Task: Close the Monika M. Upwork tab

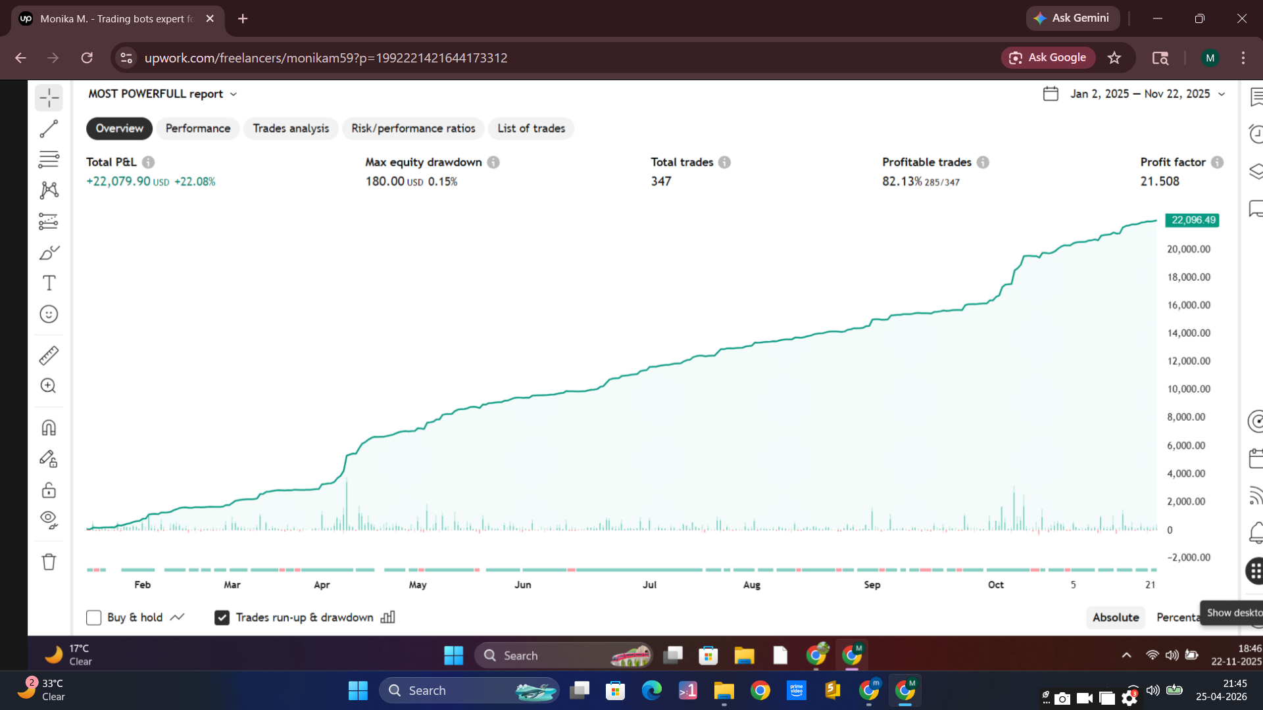Action: click(210, 18)
